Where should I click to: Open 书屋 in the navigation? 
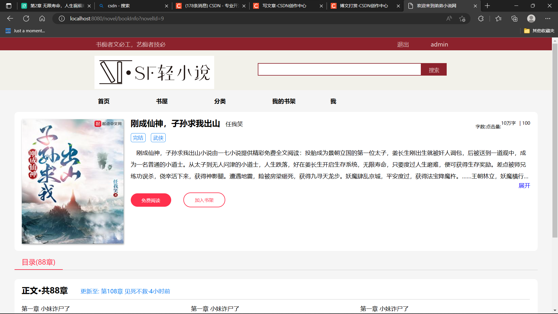[162, 101]
